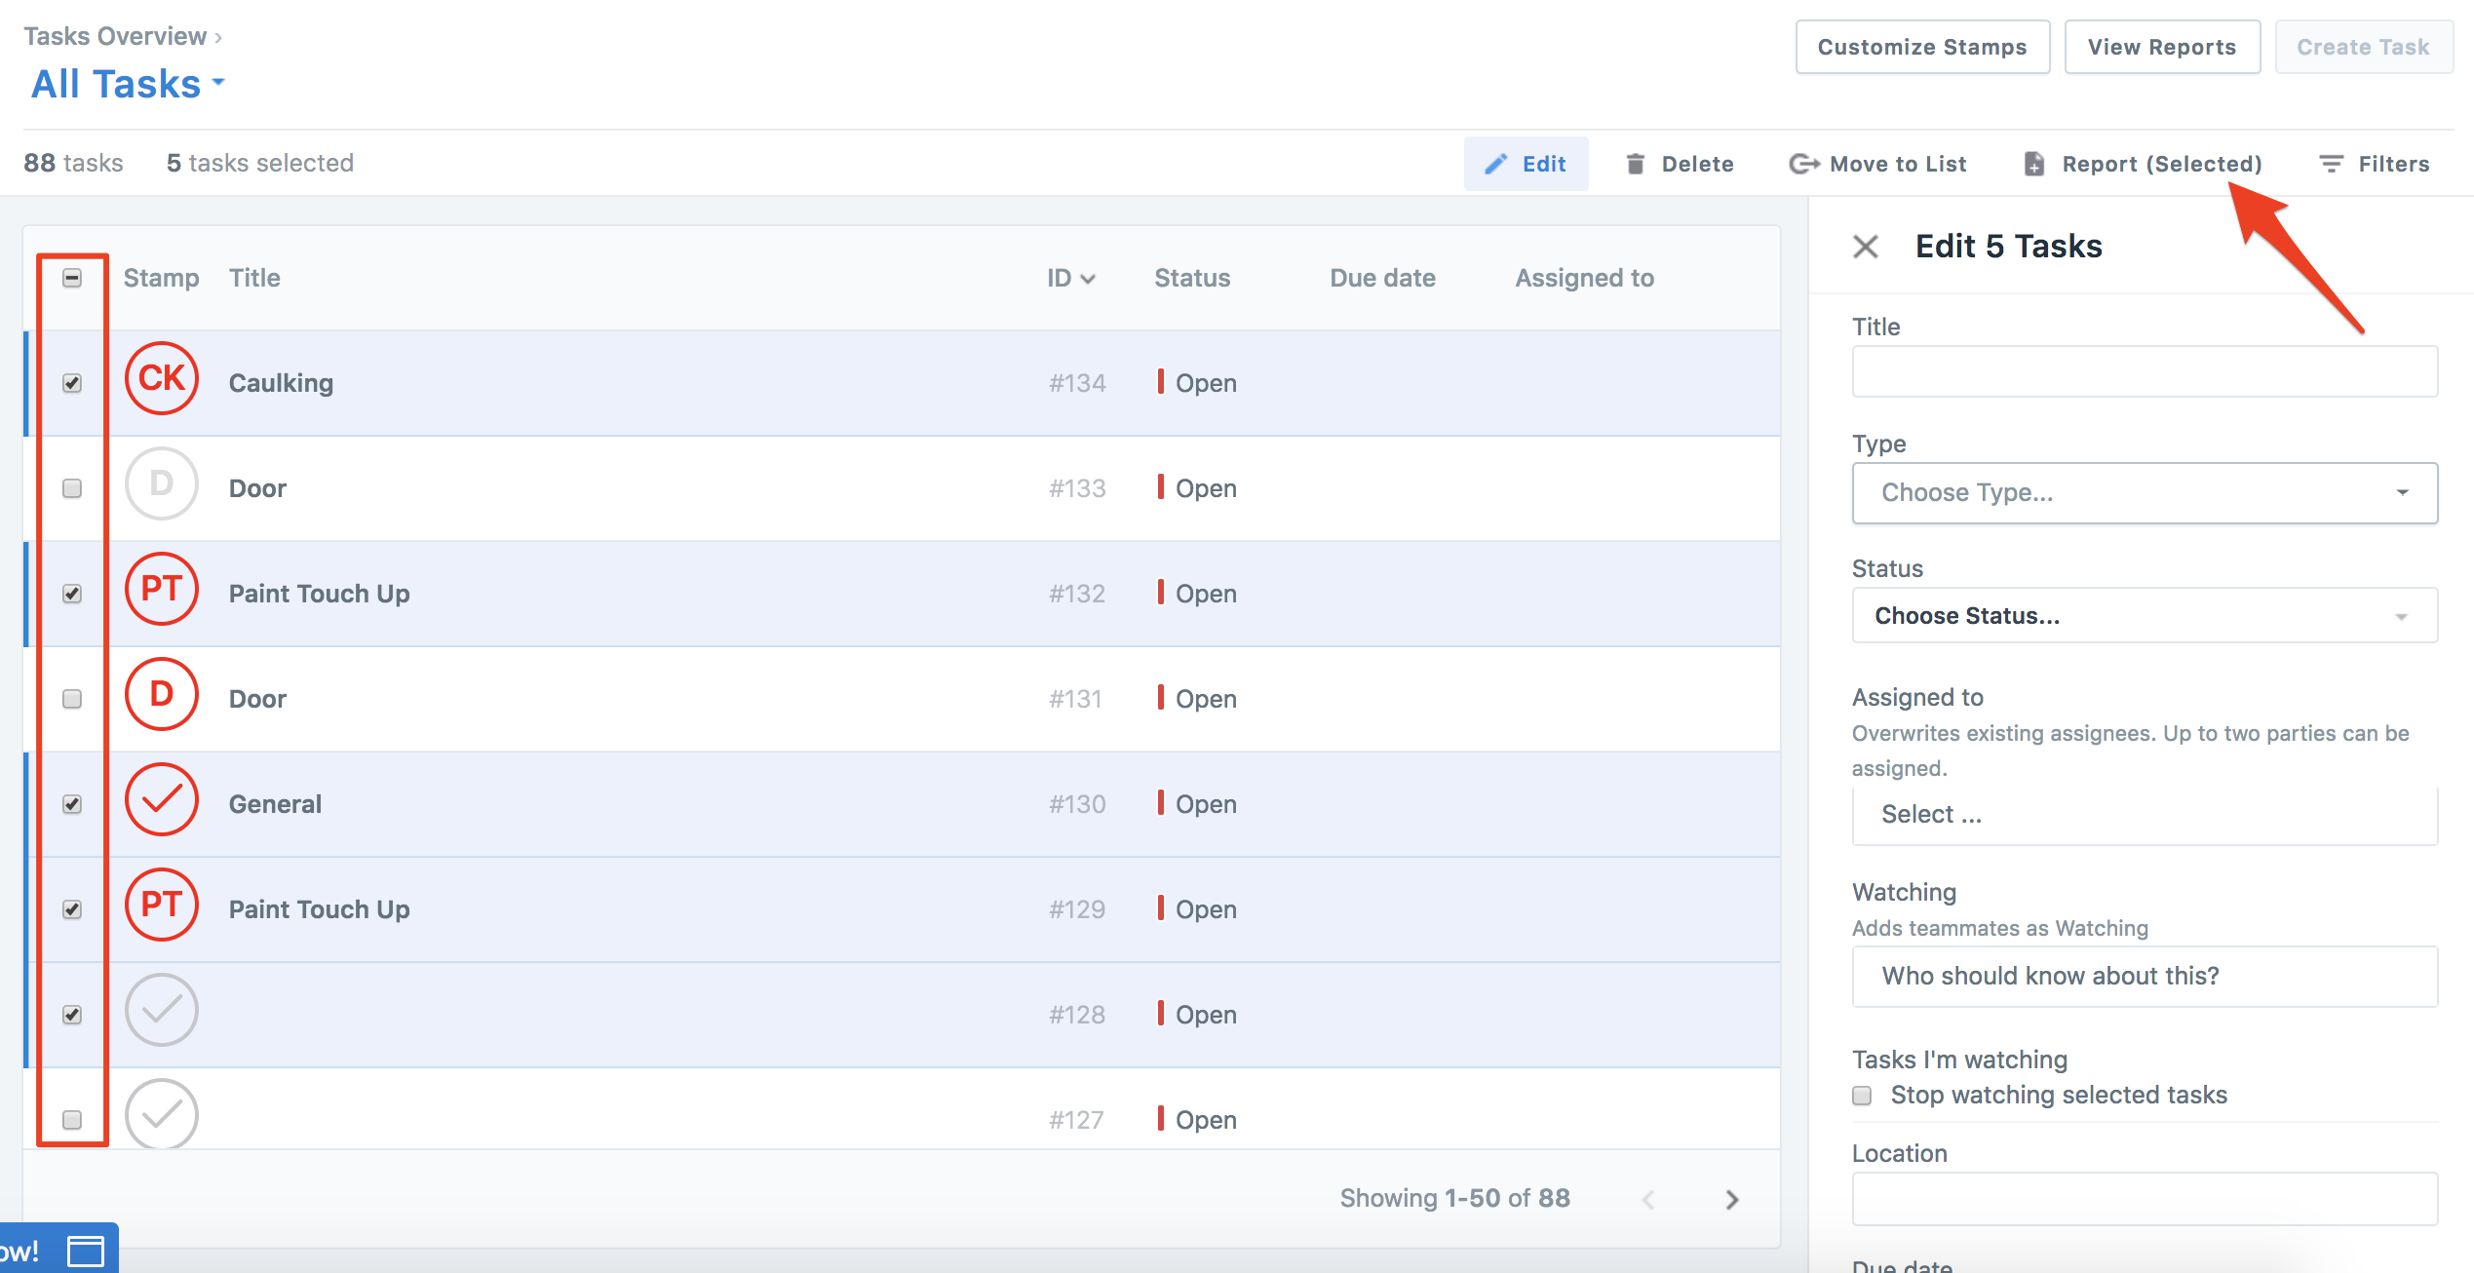Click the Customize Stamps button

click(1921, 46)
